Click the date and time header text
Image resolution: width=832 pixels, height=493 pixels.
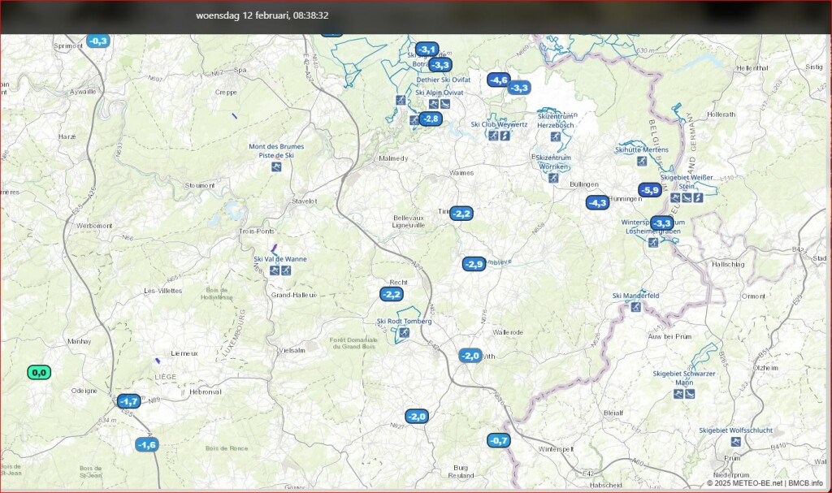coord(262,15)
